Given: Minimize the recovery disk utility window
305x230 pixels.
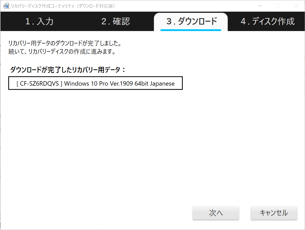Looking at the screenshot, I should (260, 6).
